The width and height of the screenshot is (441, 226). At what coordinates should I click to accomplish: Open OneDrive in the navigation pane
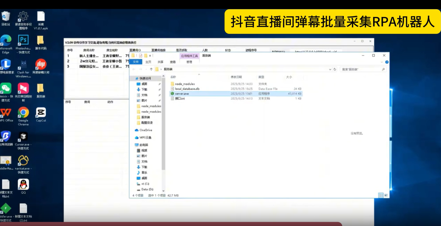click(x=146, y=130)
